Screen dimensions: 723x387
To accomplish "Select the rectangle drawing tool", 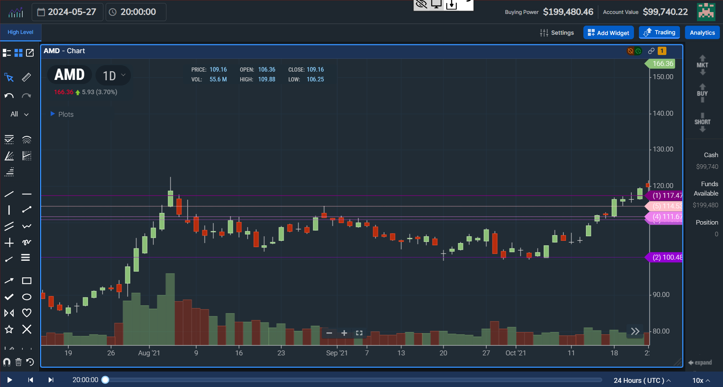I will pos(26,280).
